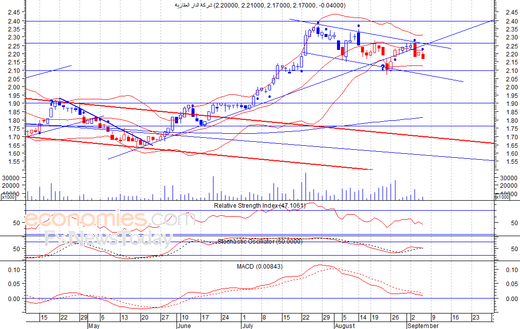Click the date label 23 in September
The width and height of the screenshot is (520, 329).
tap(475, 318)
